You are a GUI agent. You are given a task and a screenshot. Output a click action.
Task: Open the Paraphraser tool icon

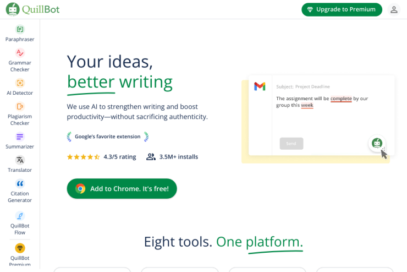pos(20,29)
